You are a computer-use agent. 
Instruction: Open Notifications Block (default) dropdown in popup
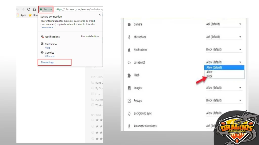click(x=90, y=37)
